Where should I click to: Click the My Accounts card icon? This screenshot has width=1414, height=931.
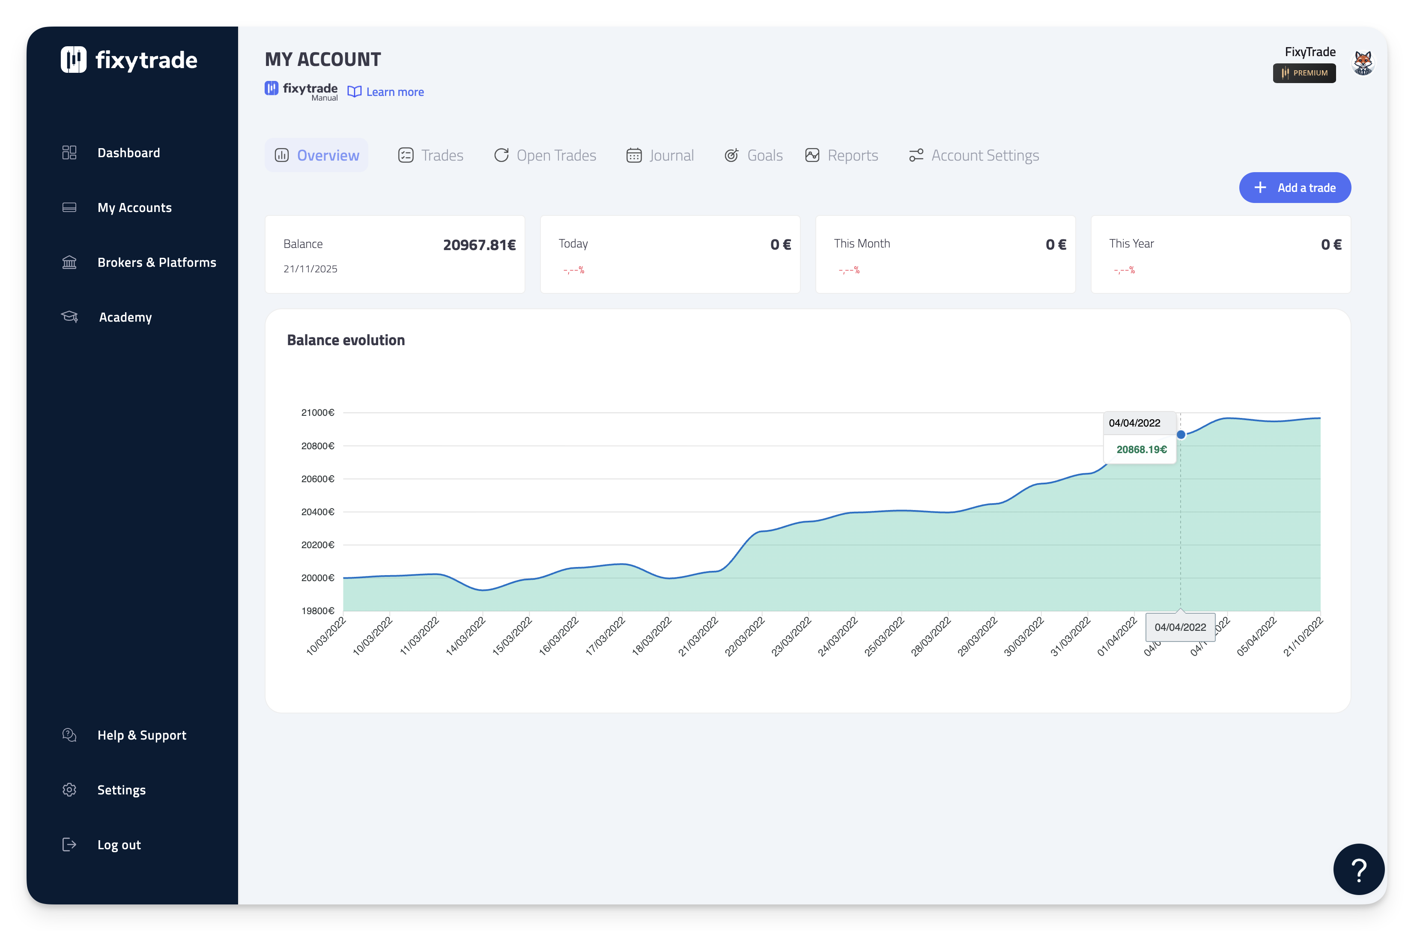(69, 207)
